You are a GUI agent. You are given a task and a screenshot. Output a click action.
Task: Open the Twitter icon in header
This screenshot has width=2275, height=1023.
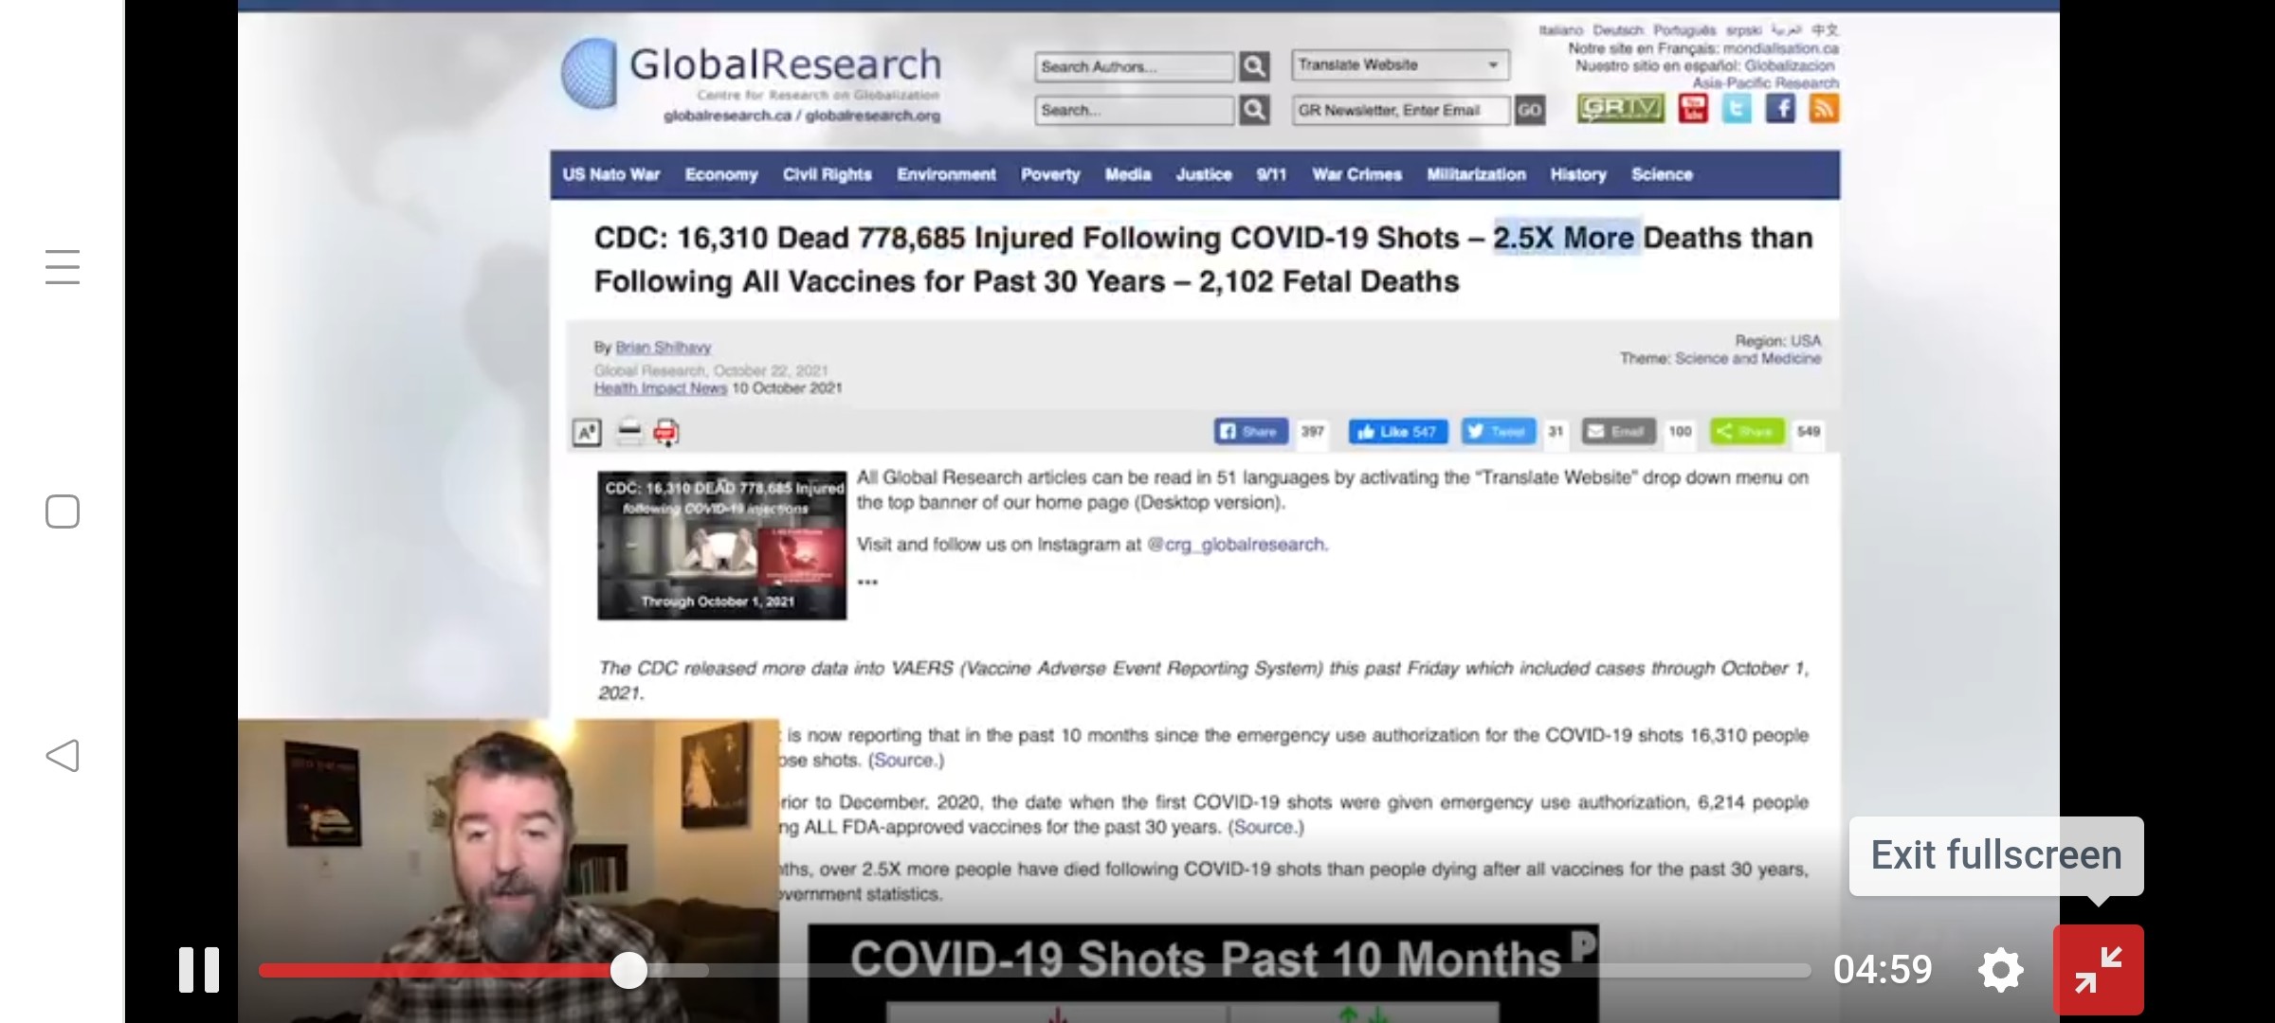tap(1737, 108)
